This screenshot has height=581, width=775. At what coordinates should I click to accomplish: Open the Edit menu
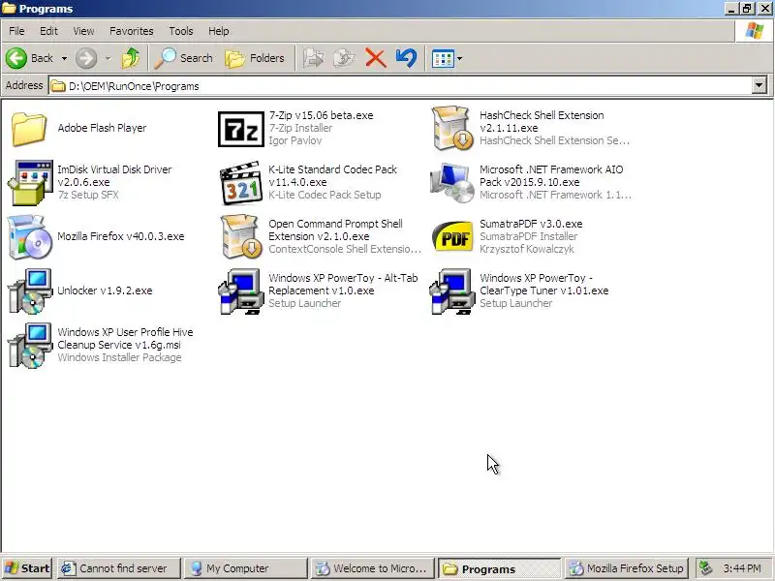48,31
